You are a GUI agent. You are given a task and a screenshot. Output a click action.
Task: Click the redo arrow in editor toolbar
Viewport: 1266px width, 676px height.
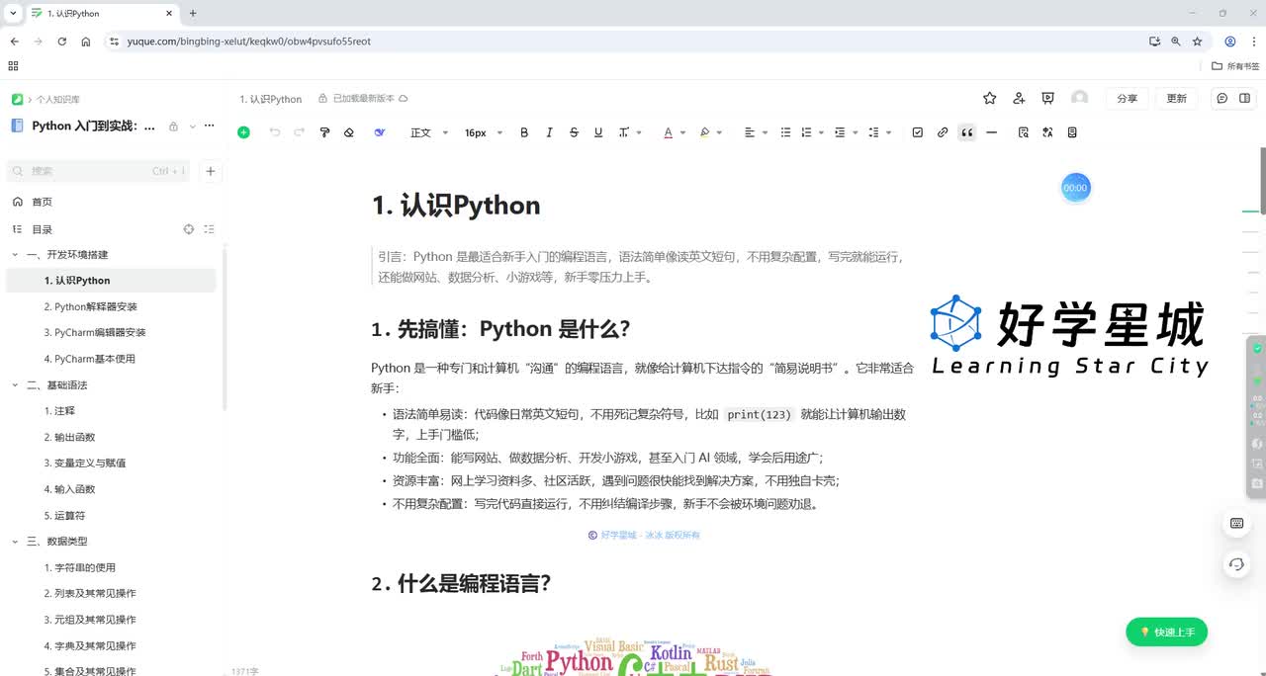pyautogui.click(x=299, y=132)
